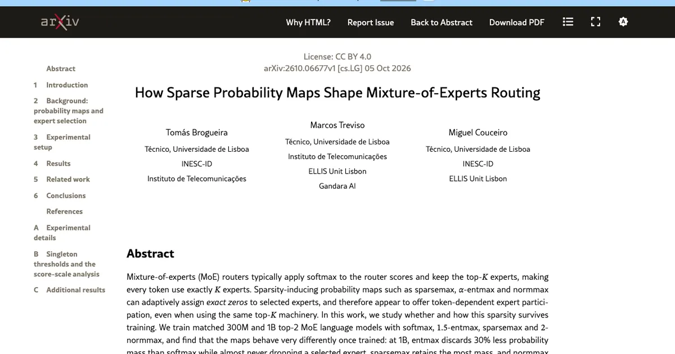The width and height of the screenshot is (675, 354).
Task: Open section 5 Related work
Action: coord(61,179)
